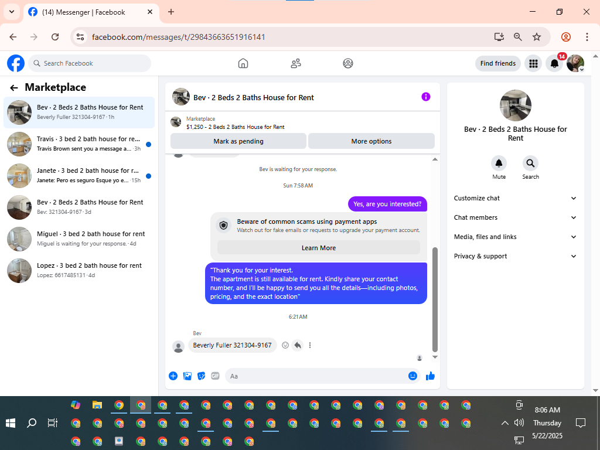Screen dimensions: 600x450
Task: Choose a sticker icon
Action: pyautogui.click(x=202, y=376)
